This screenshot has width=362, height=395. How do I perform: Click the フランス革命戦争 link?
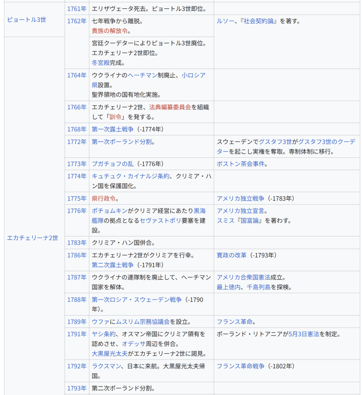(241, 366)
